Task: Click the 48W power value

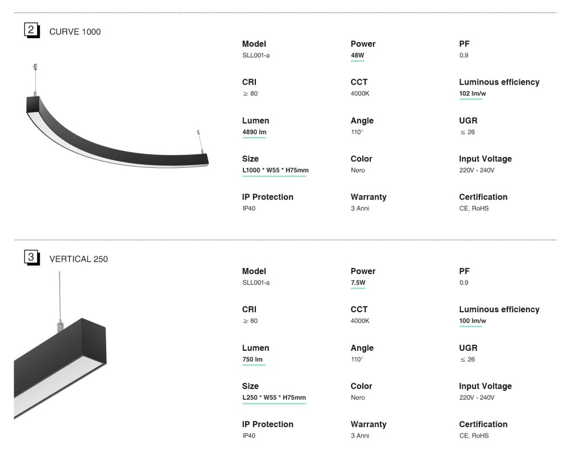Action: [x=357, y=56]
